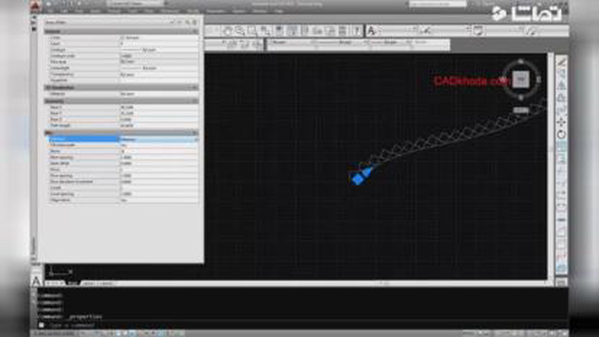Image resolution: width=599 pixels, height=337 pixels.
Task: Select the Rotate tool in the right toolbar
Action: click(562, 135)
